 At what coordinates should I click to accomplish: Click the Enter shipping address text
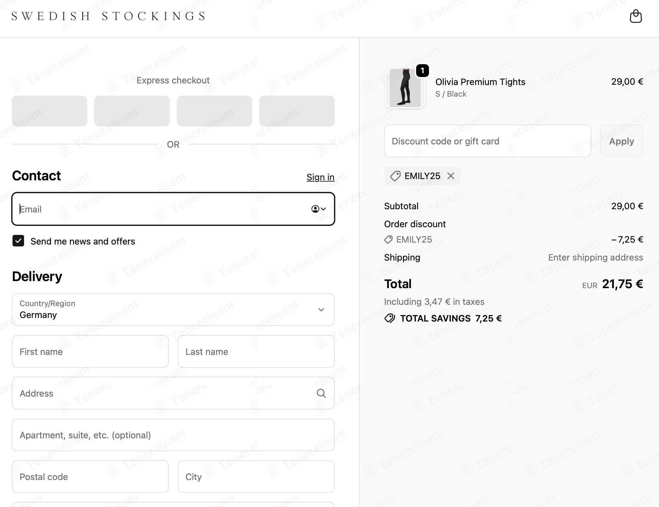point(595,257)
